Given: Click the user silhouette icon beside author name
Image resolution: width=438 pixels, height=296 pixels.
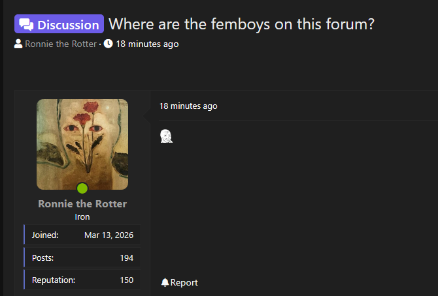Looking at the screenshot, I should (x=18, y=44).
